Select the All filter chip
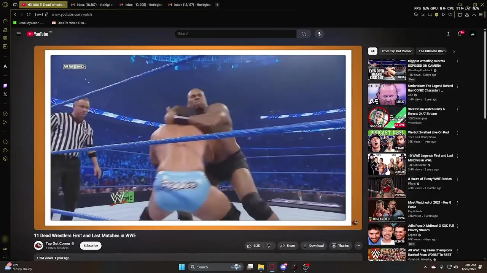 372,51
